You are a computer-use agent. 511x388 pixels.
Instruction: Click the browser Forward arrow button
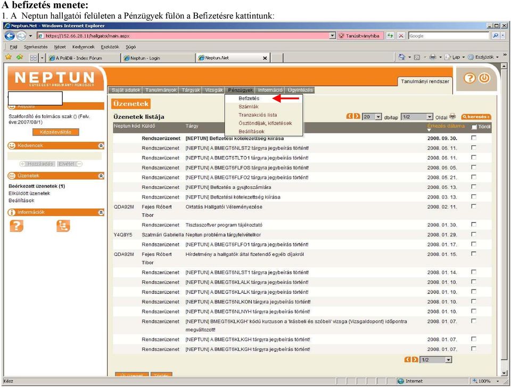point(21,36)
